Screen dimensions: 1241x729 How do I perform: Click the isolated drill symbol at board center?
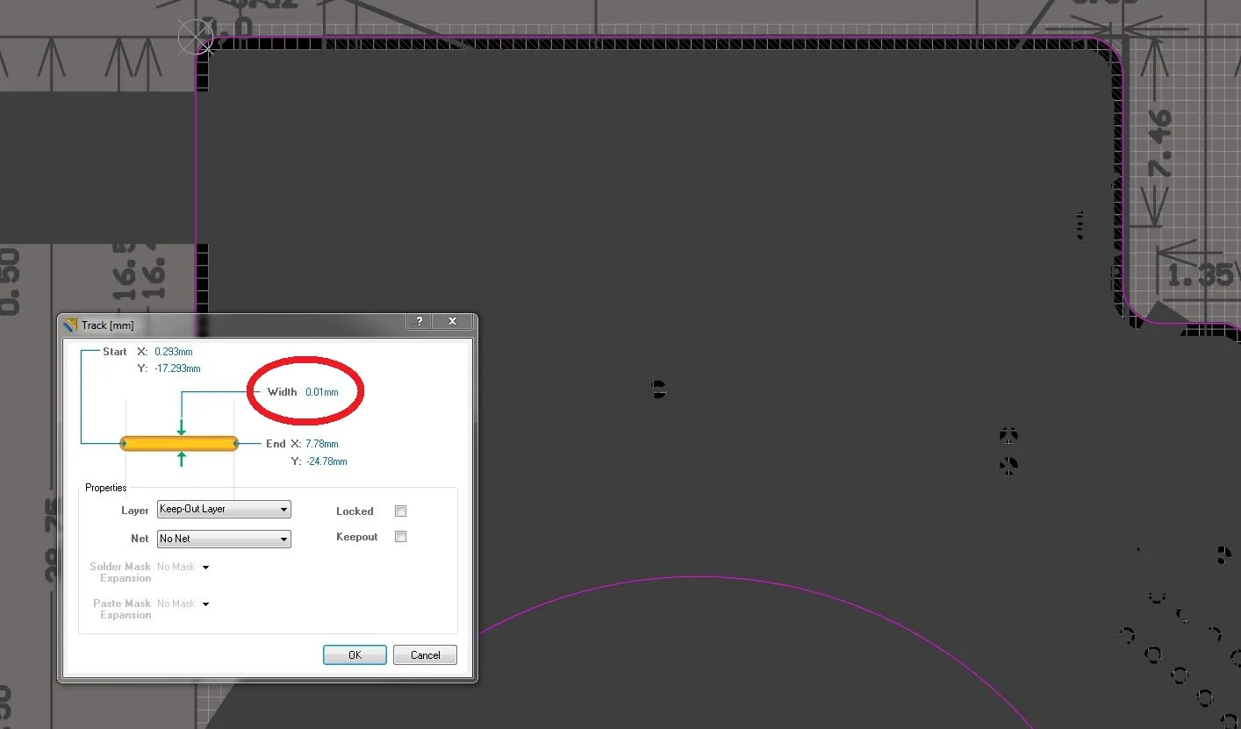tap(658, 390)
